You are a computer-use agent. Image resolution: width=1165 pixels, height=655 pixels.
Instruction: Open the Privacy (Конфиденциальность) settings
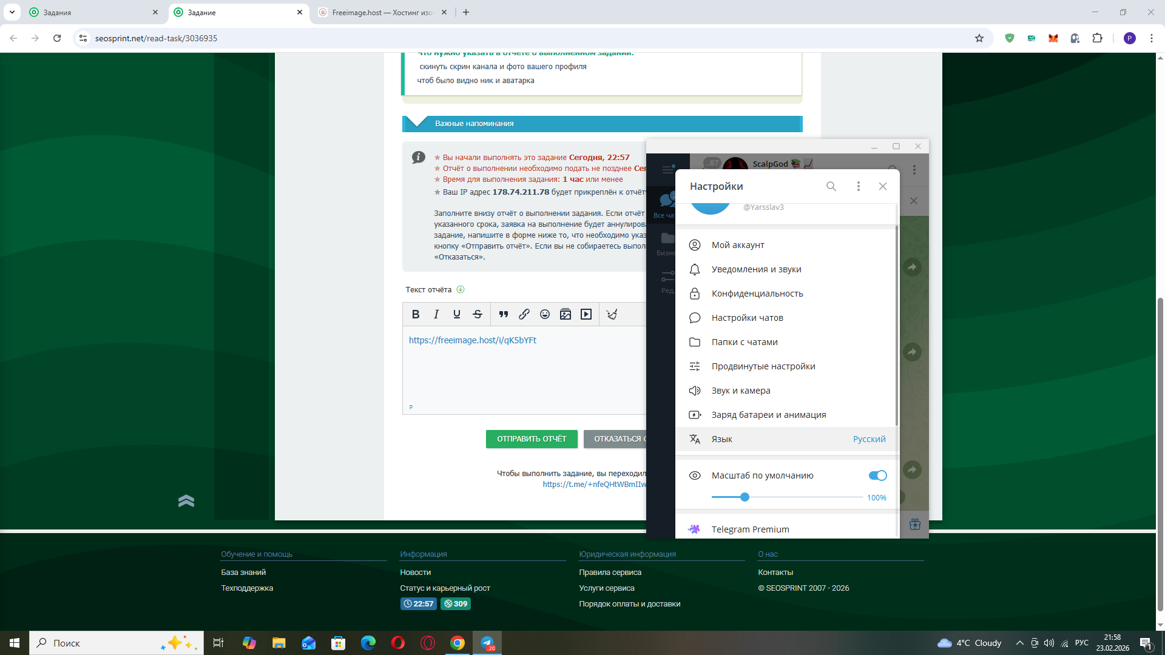[x=757, y=294]
